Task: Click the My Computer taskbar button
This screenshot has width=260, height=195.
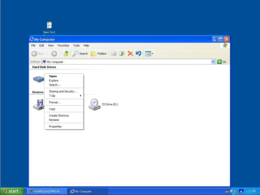Action: 88,191
